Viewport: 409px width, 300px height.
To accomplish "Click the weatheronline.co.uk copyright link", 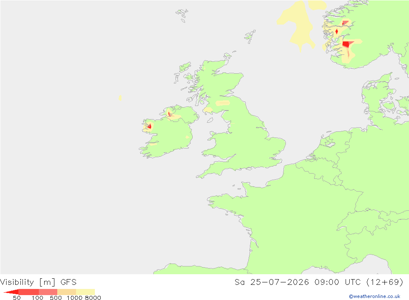I will click(374, 296).
